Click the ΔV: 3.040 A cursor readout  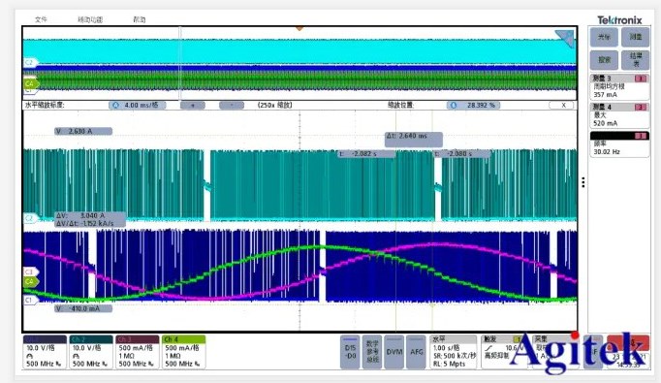(x=91, y=219)
